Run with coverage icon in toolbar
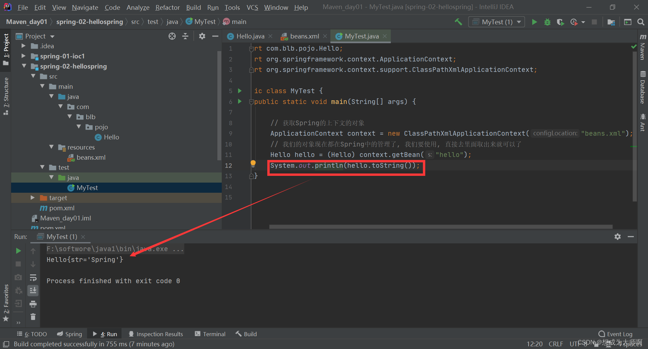 coord(560,22)
